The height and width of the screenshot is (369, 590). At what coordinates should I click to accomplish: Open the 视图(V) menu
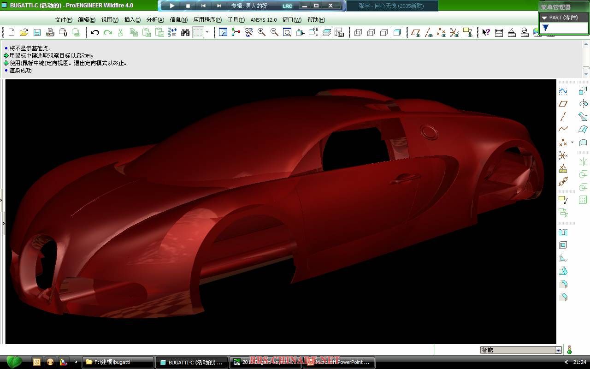coord(110,20)
